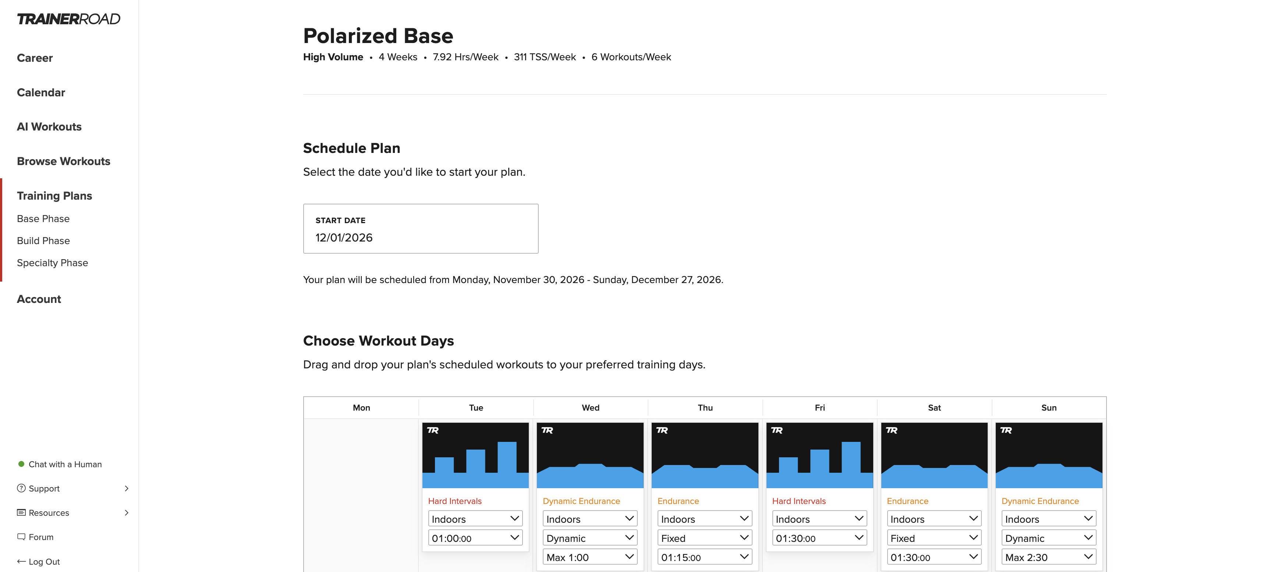Click the High Volume label
Screen dimensions: 1271x572
click(x=333, y=57)
